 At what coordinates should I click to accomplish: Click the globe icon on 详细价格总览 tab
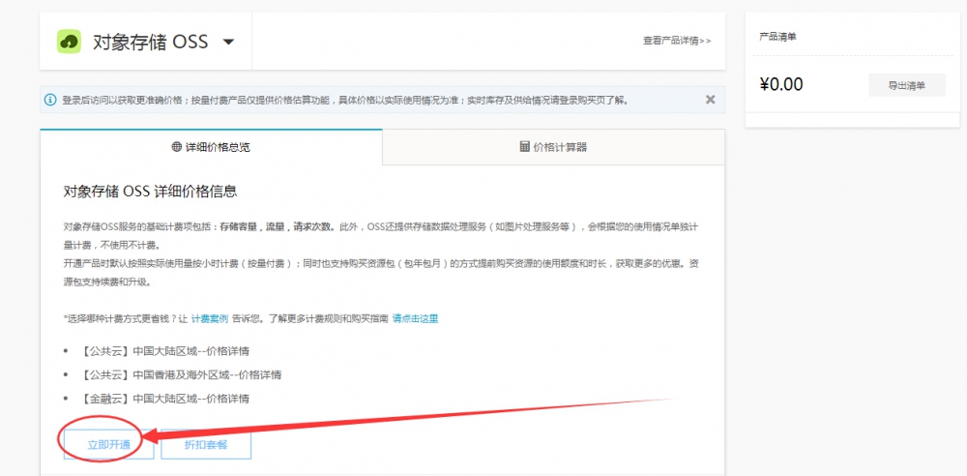177,147
